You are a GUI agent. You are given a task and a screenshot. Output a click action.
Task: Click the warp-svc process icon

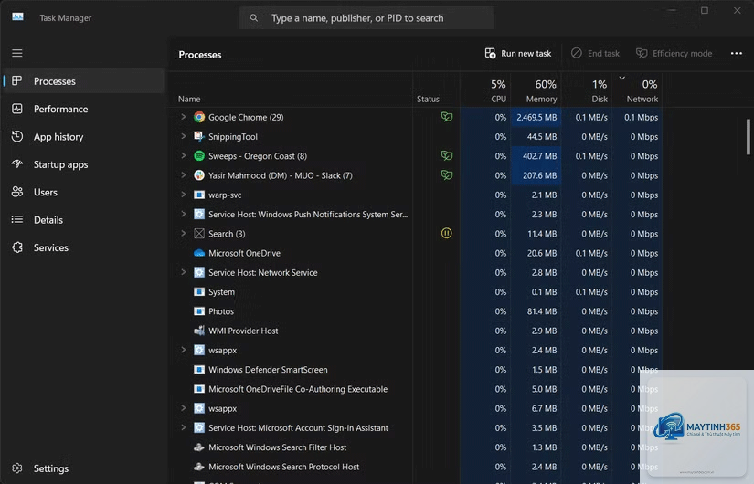point(199,195)
